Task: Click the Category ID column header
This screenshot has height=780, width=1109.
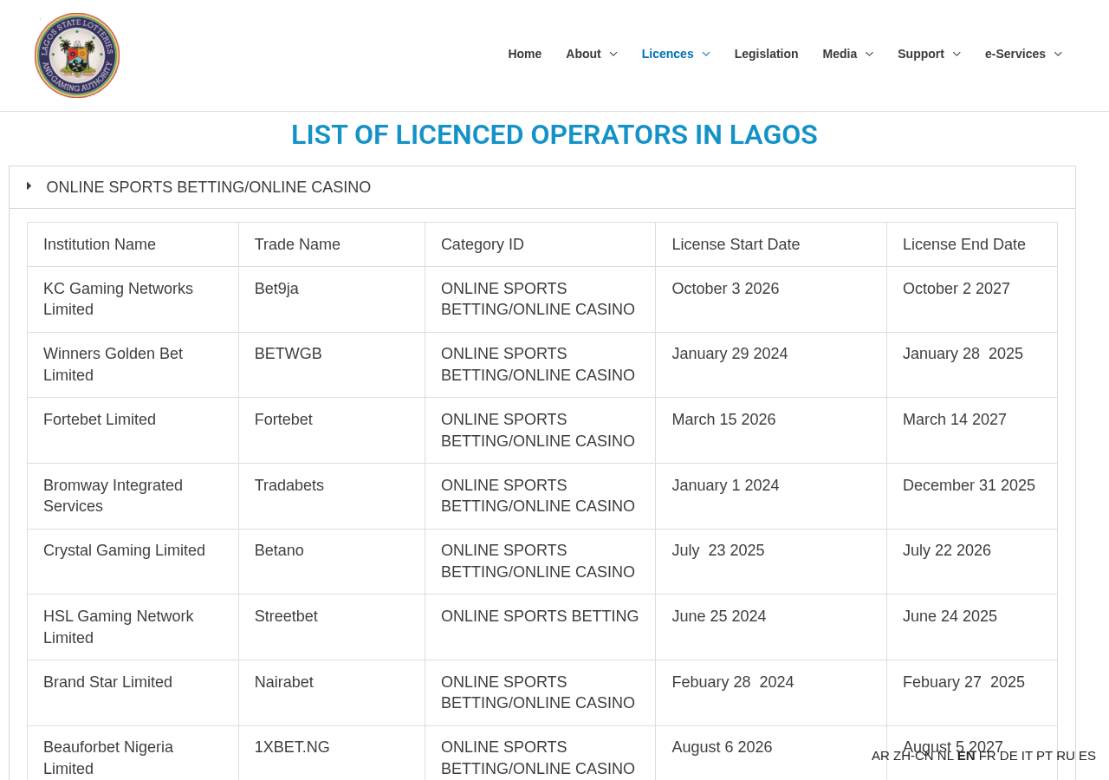Action: tap(540, 244)
